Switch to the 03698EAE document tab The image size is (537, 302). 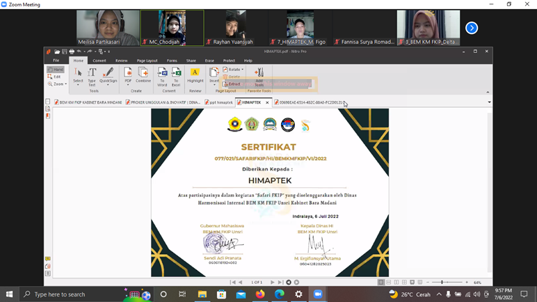point(310,102)
